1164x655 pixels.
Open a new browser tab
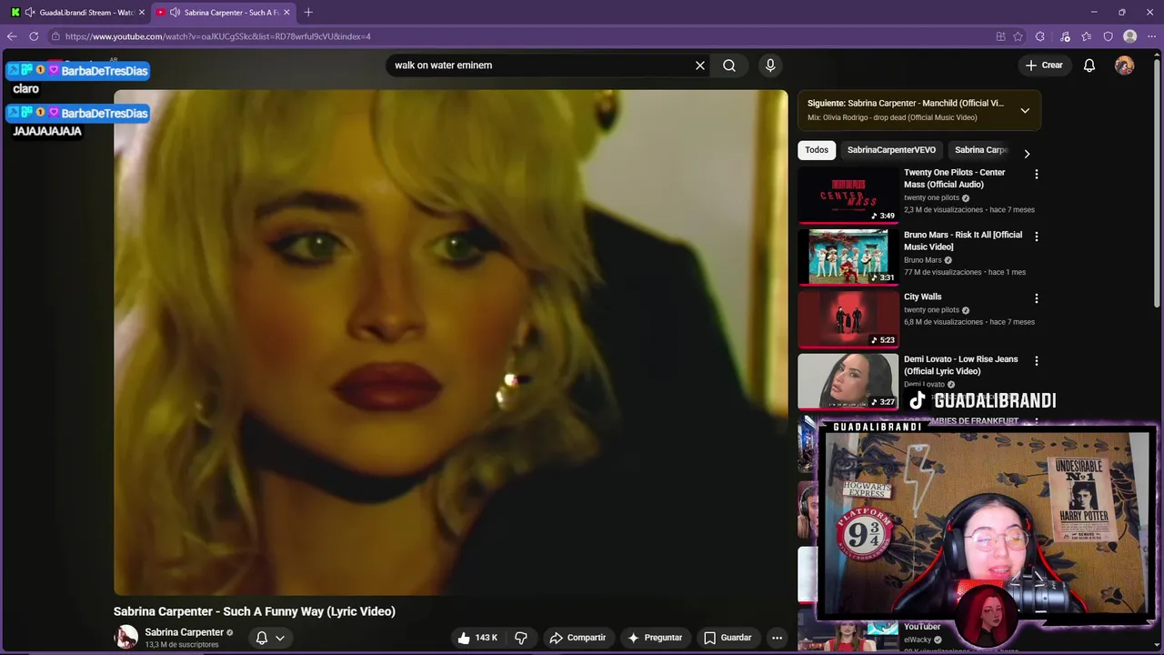[308, 12]
